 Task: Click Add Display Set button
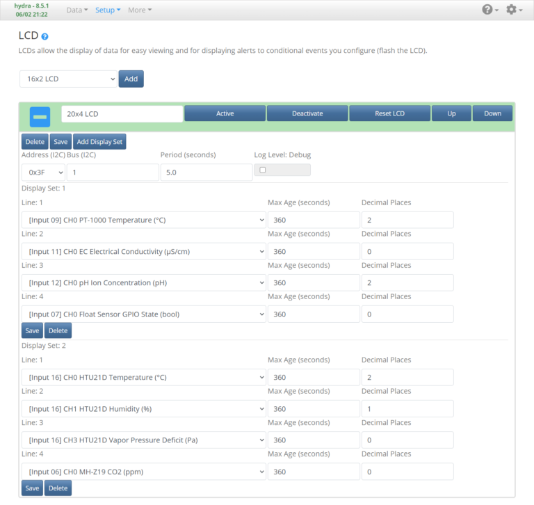point(100,142)
